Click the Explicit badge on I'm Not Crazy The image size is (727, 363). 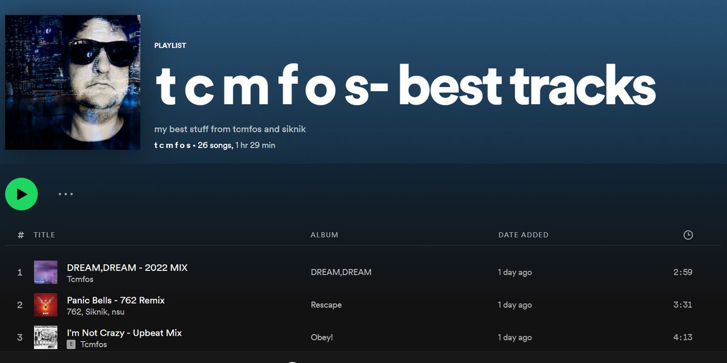pos(73,344)
